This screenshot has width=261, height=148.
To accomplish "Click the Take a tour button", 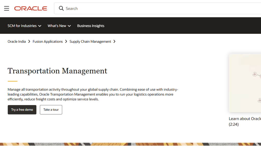I will click(51, 110).
